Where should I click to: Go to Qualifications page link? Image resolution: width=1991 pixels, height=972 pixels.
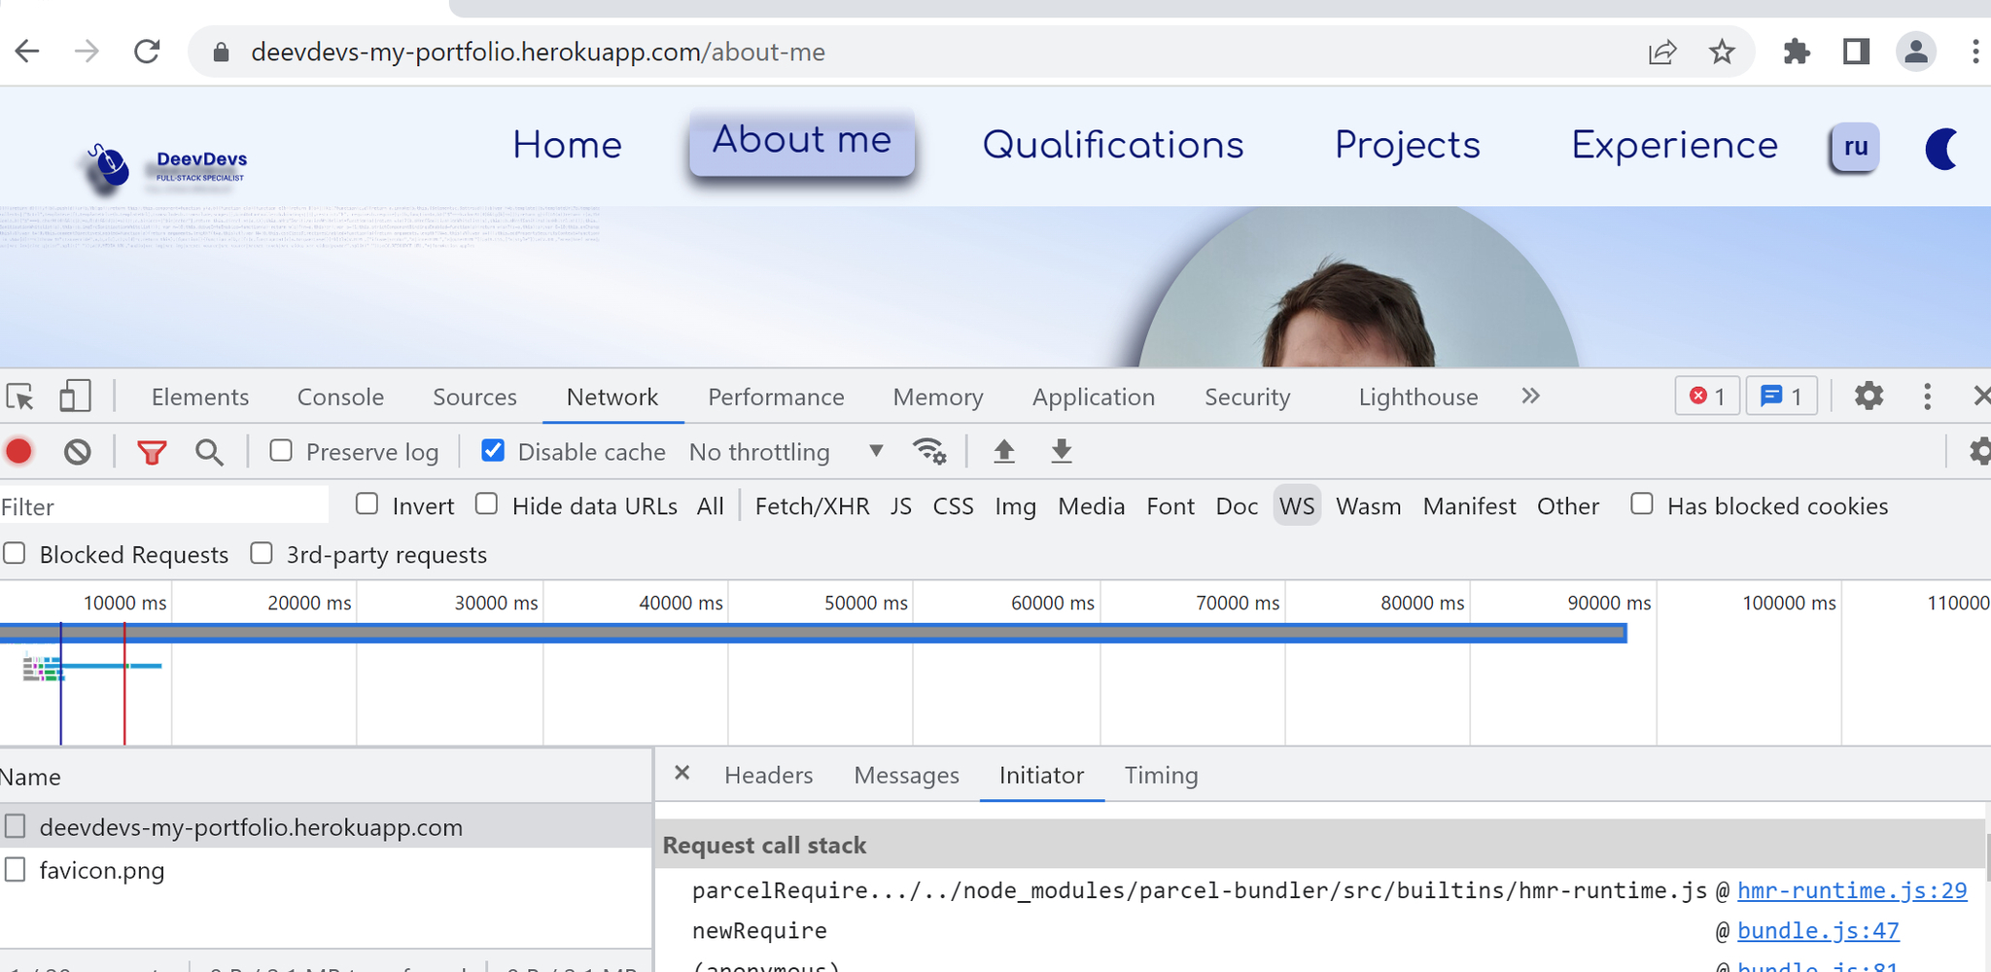[x=1112, y=146]
